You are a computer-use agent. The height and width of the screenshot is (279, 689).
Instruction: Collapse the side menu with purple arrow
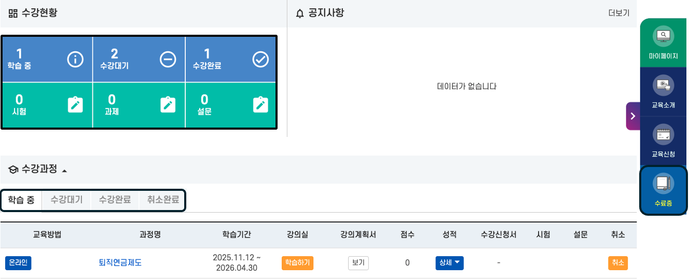tap(632, 116)
